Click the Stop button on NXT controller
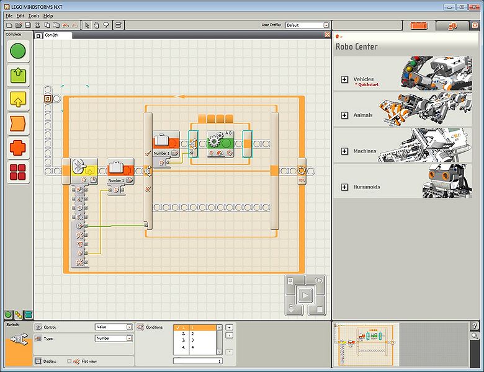The image size is (484, 372). pos(318,308)
